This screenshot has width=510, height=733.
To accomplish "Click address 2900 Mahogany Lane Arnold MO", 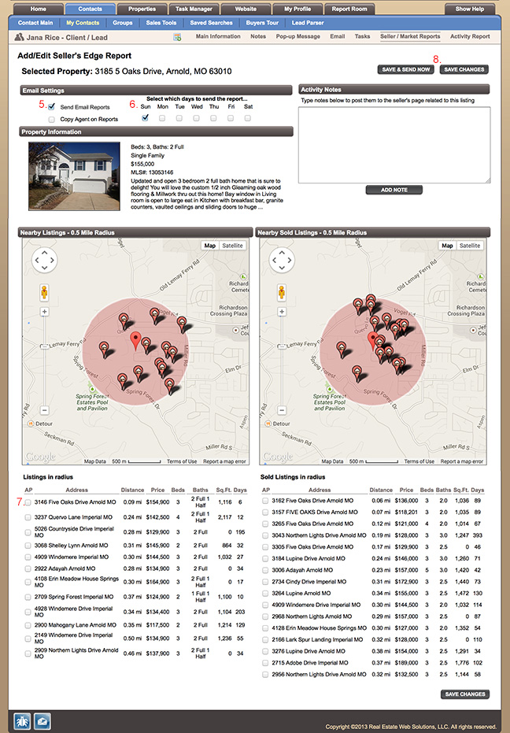I will click(x=76, y=625).
